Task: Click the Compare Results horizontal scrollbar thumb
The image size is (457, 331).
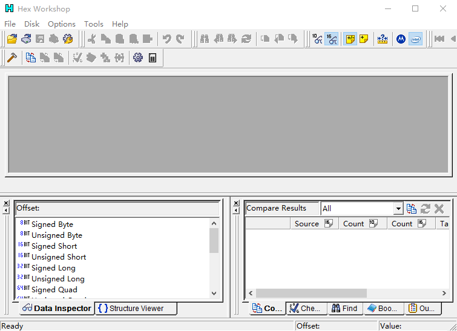Action: (311, 293)
